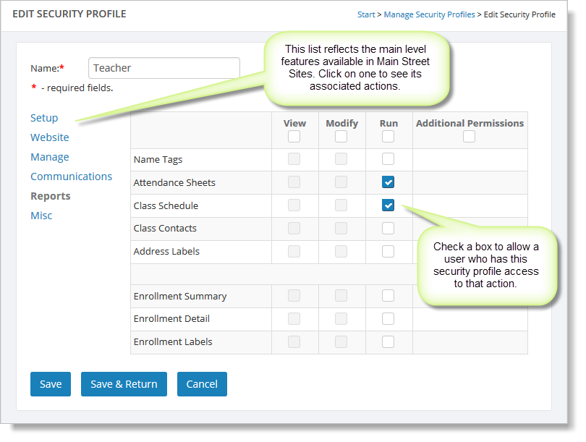Image resolution: width=586 pixels, height=442 pixels.
Task: Follow the Manage Security Profiles breadcrumb link
Action: [x=429, y=14]
